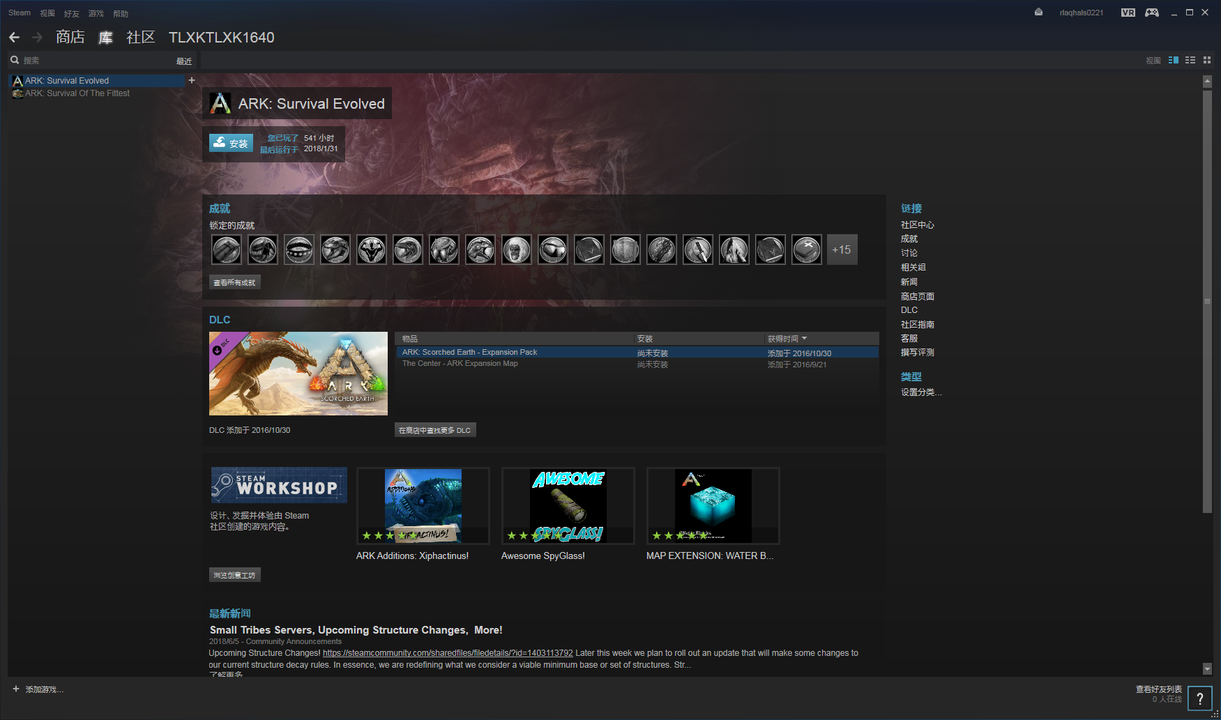Screen dimensions: 1221x720
Task: Click the scrollbar up arrow
Action: click(x=1207, y=82)
